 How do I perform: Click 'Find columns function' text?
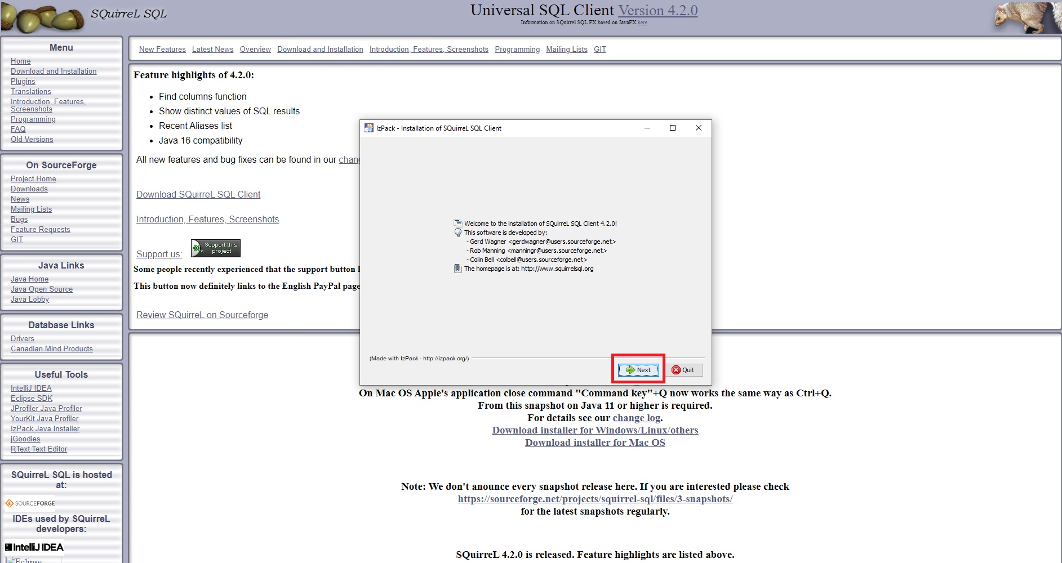(203, 97)
